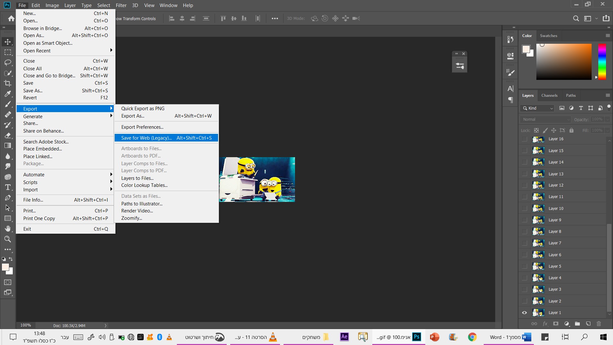The image size is (613, 345).
Task: Toggle visibility of Layer 8
Action: pyautogui.click(x=524, y=231)
